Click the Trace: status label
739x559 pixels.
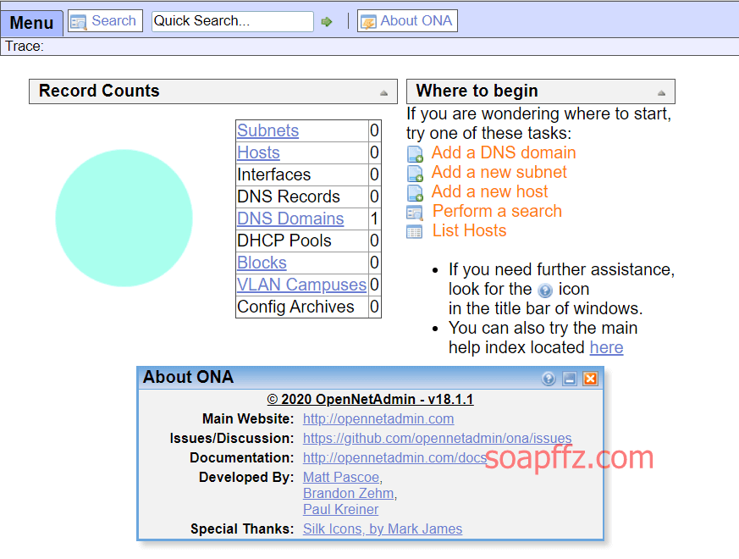25,47
